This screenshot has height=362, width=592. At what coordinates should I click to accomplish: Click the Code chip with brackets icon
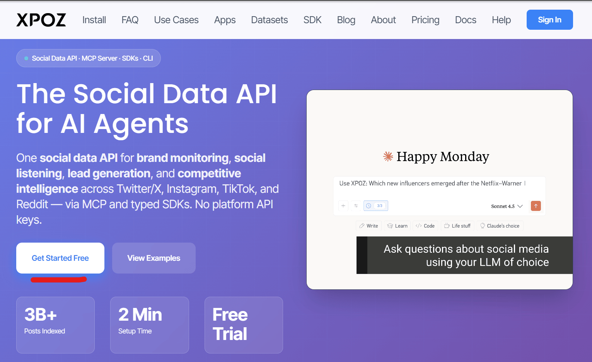pos(425,226)
